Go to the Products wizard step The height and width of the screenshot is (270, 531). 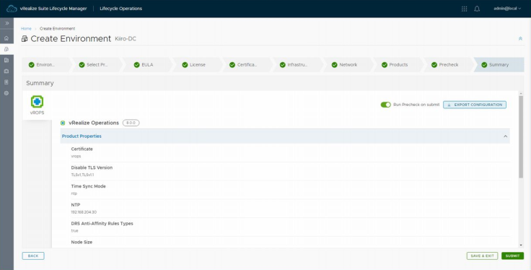(398, 65)
